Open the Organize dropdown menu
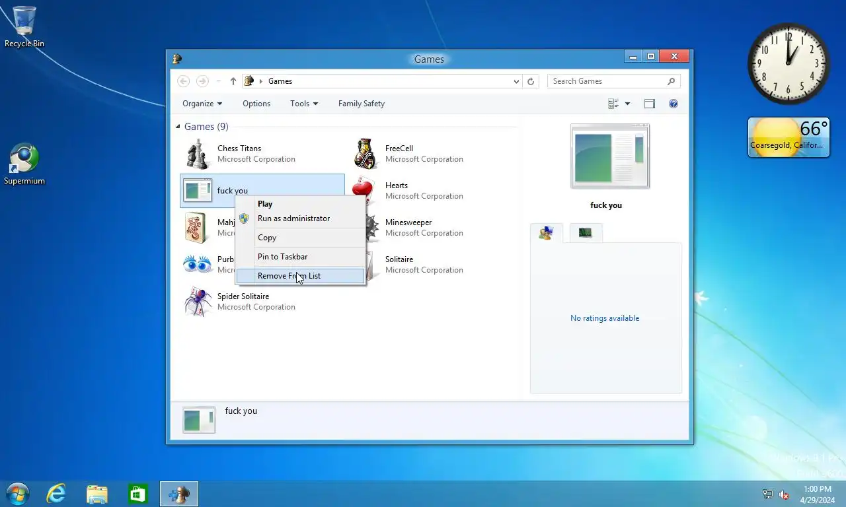Image resolution: width=846 pixels, height=507 pixels. pyautogui.click(x=202, y=104)
